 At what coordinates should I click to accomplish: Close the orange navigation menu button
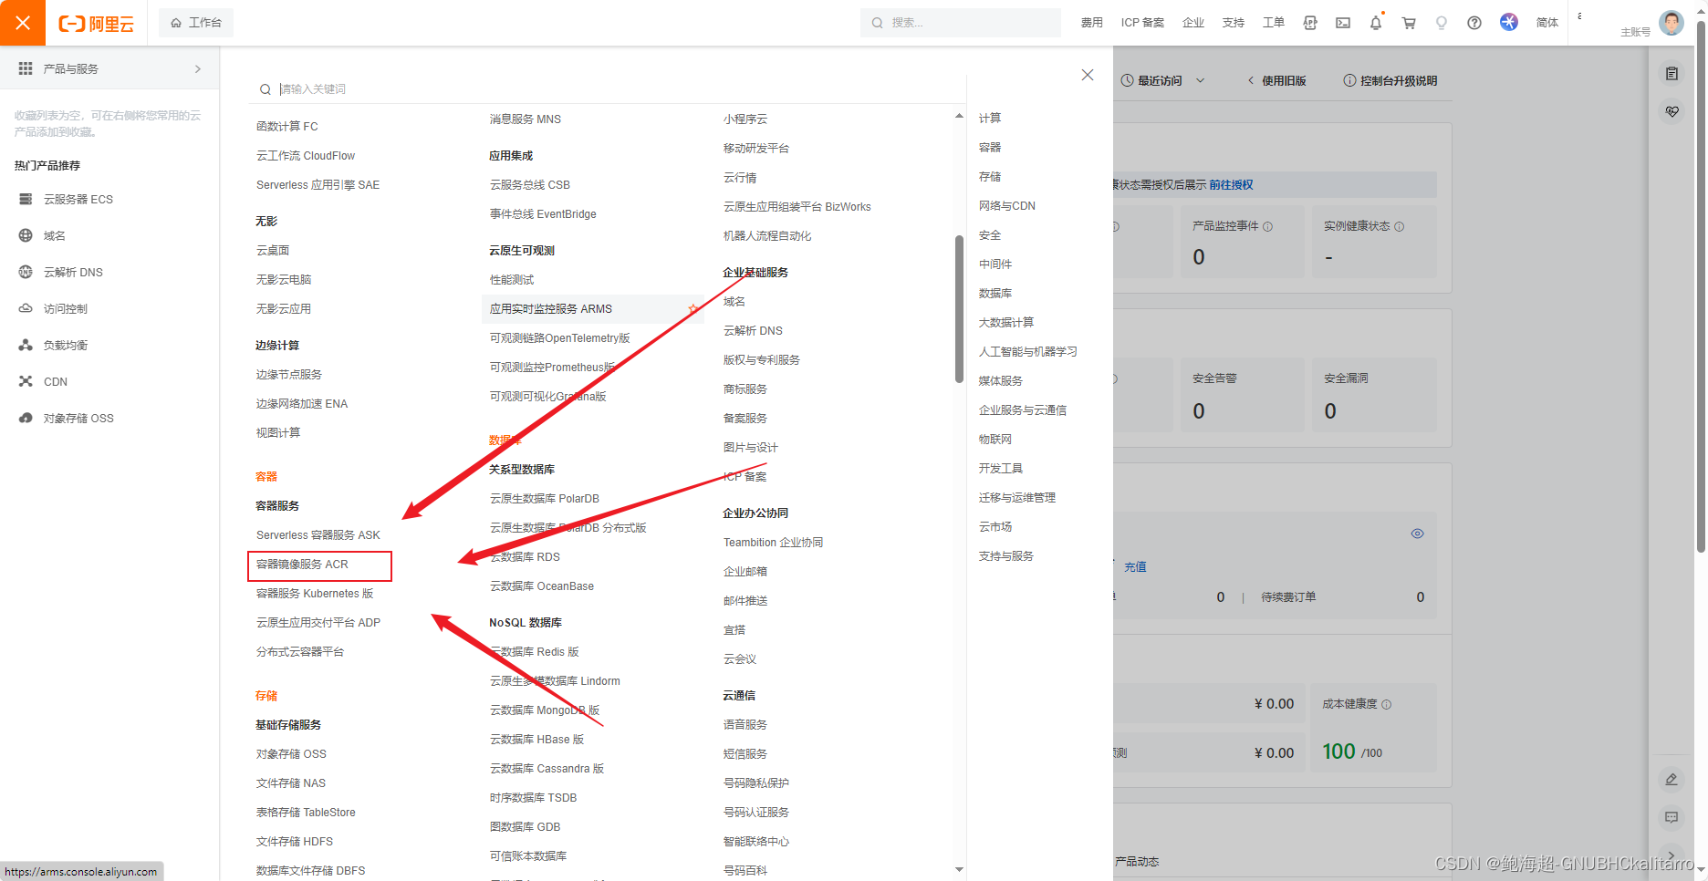[x=23, y=23]
